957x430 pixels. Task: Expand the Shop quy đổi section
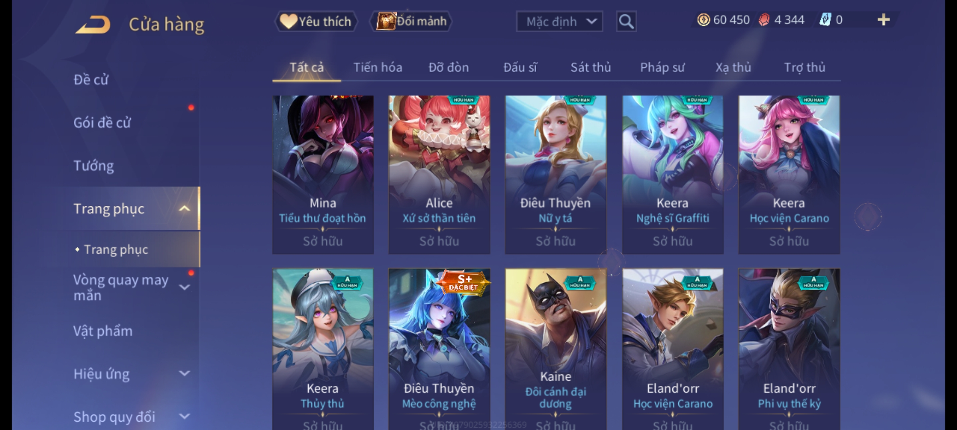(x=184, y=416)
